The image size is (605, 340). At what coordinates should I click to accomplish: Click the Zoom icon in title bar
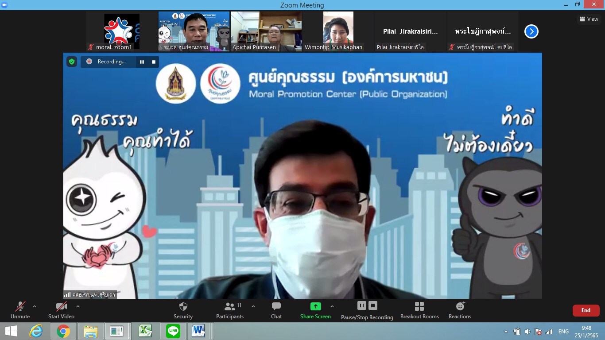(x=4, y=4)
